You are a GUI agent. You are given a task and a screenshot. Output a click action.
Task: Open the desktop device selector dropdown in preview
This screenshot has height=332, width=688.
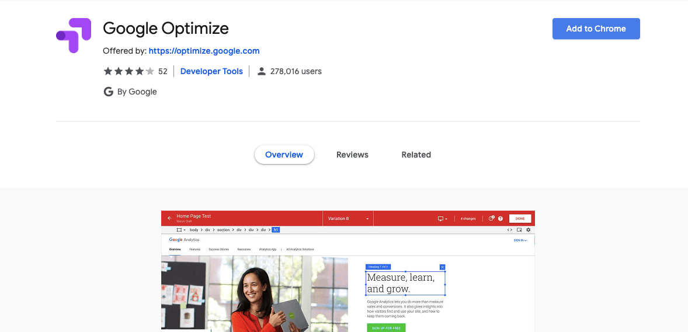tap(442, 218)
